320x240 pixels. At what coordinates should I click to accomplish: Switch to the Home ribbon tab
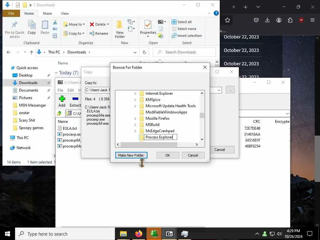coord(29,13)
